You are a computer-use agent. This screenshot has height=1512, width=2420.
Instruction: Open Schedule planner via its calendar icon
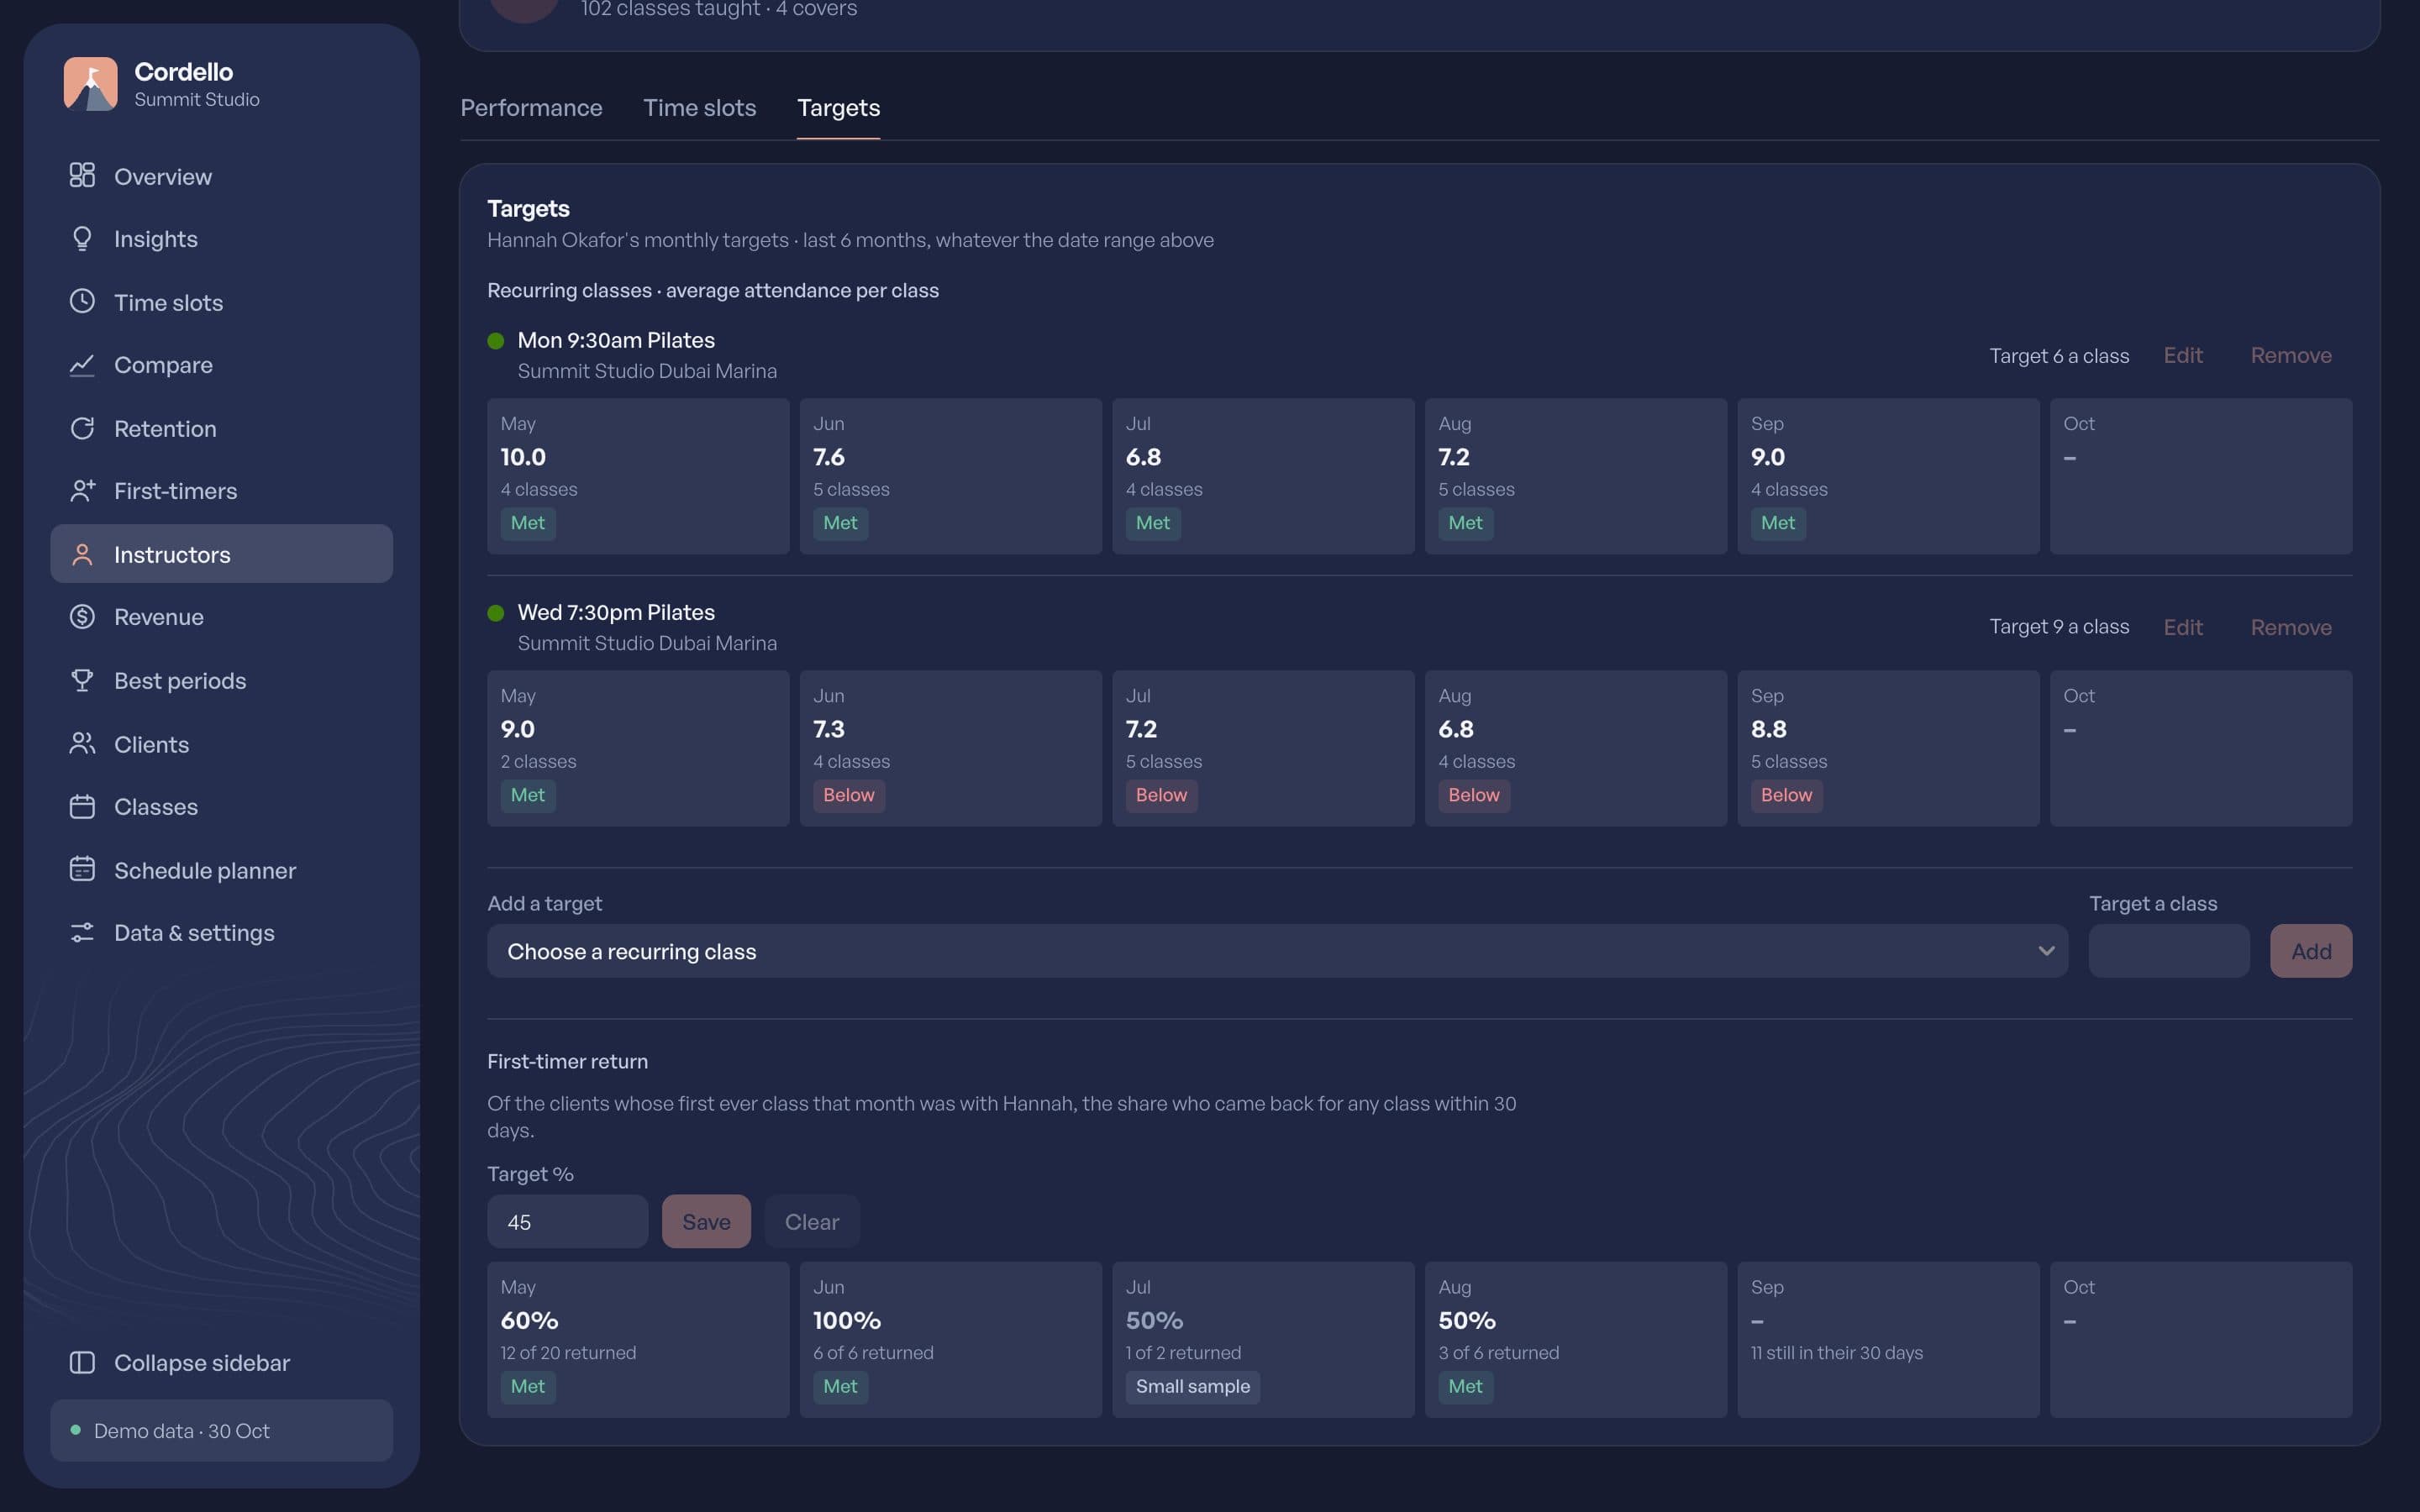tap(82, 869)
